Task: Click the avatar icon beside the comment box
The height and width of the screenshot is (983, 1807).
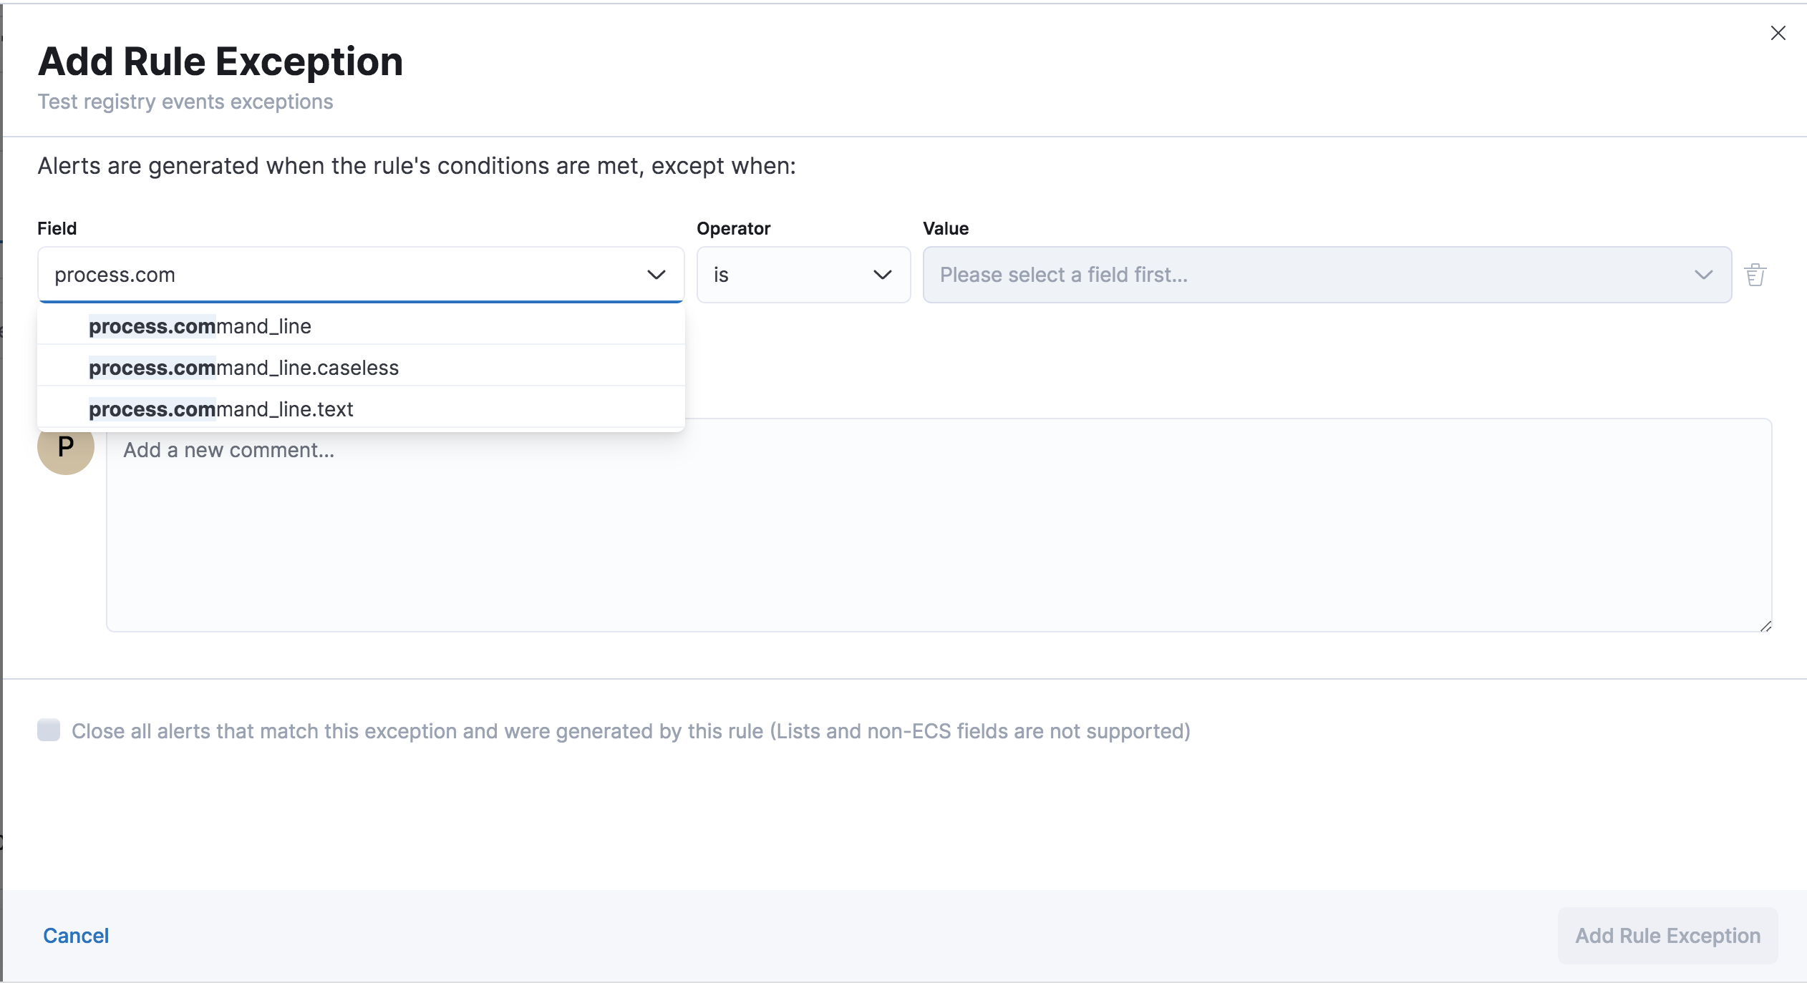Action: coord(65,449)
